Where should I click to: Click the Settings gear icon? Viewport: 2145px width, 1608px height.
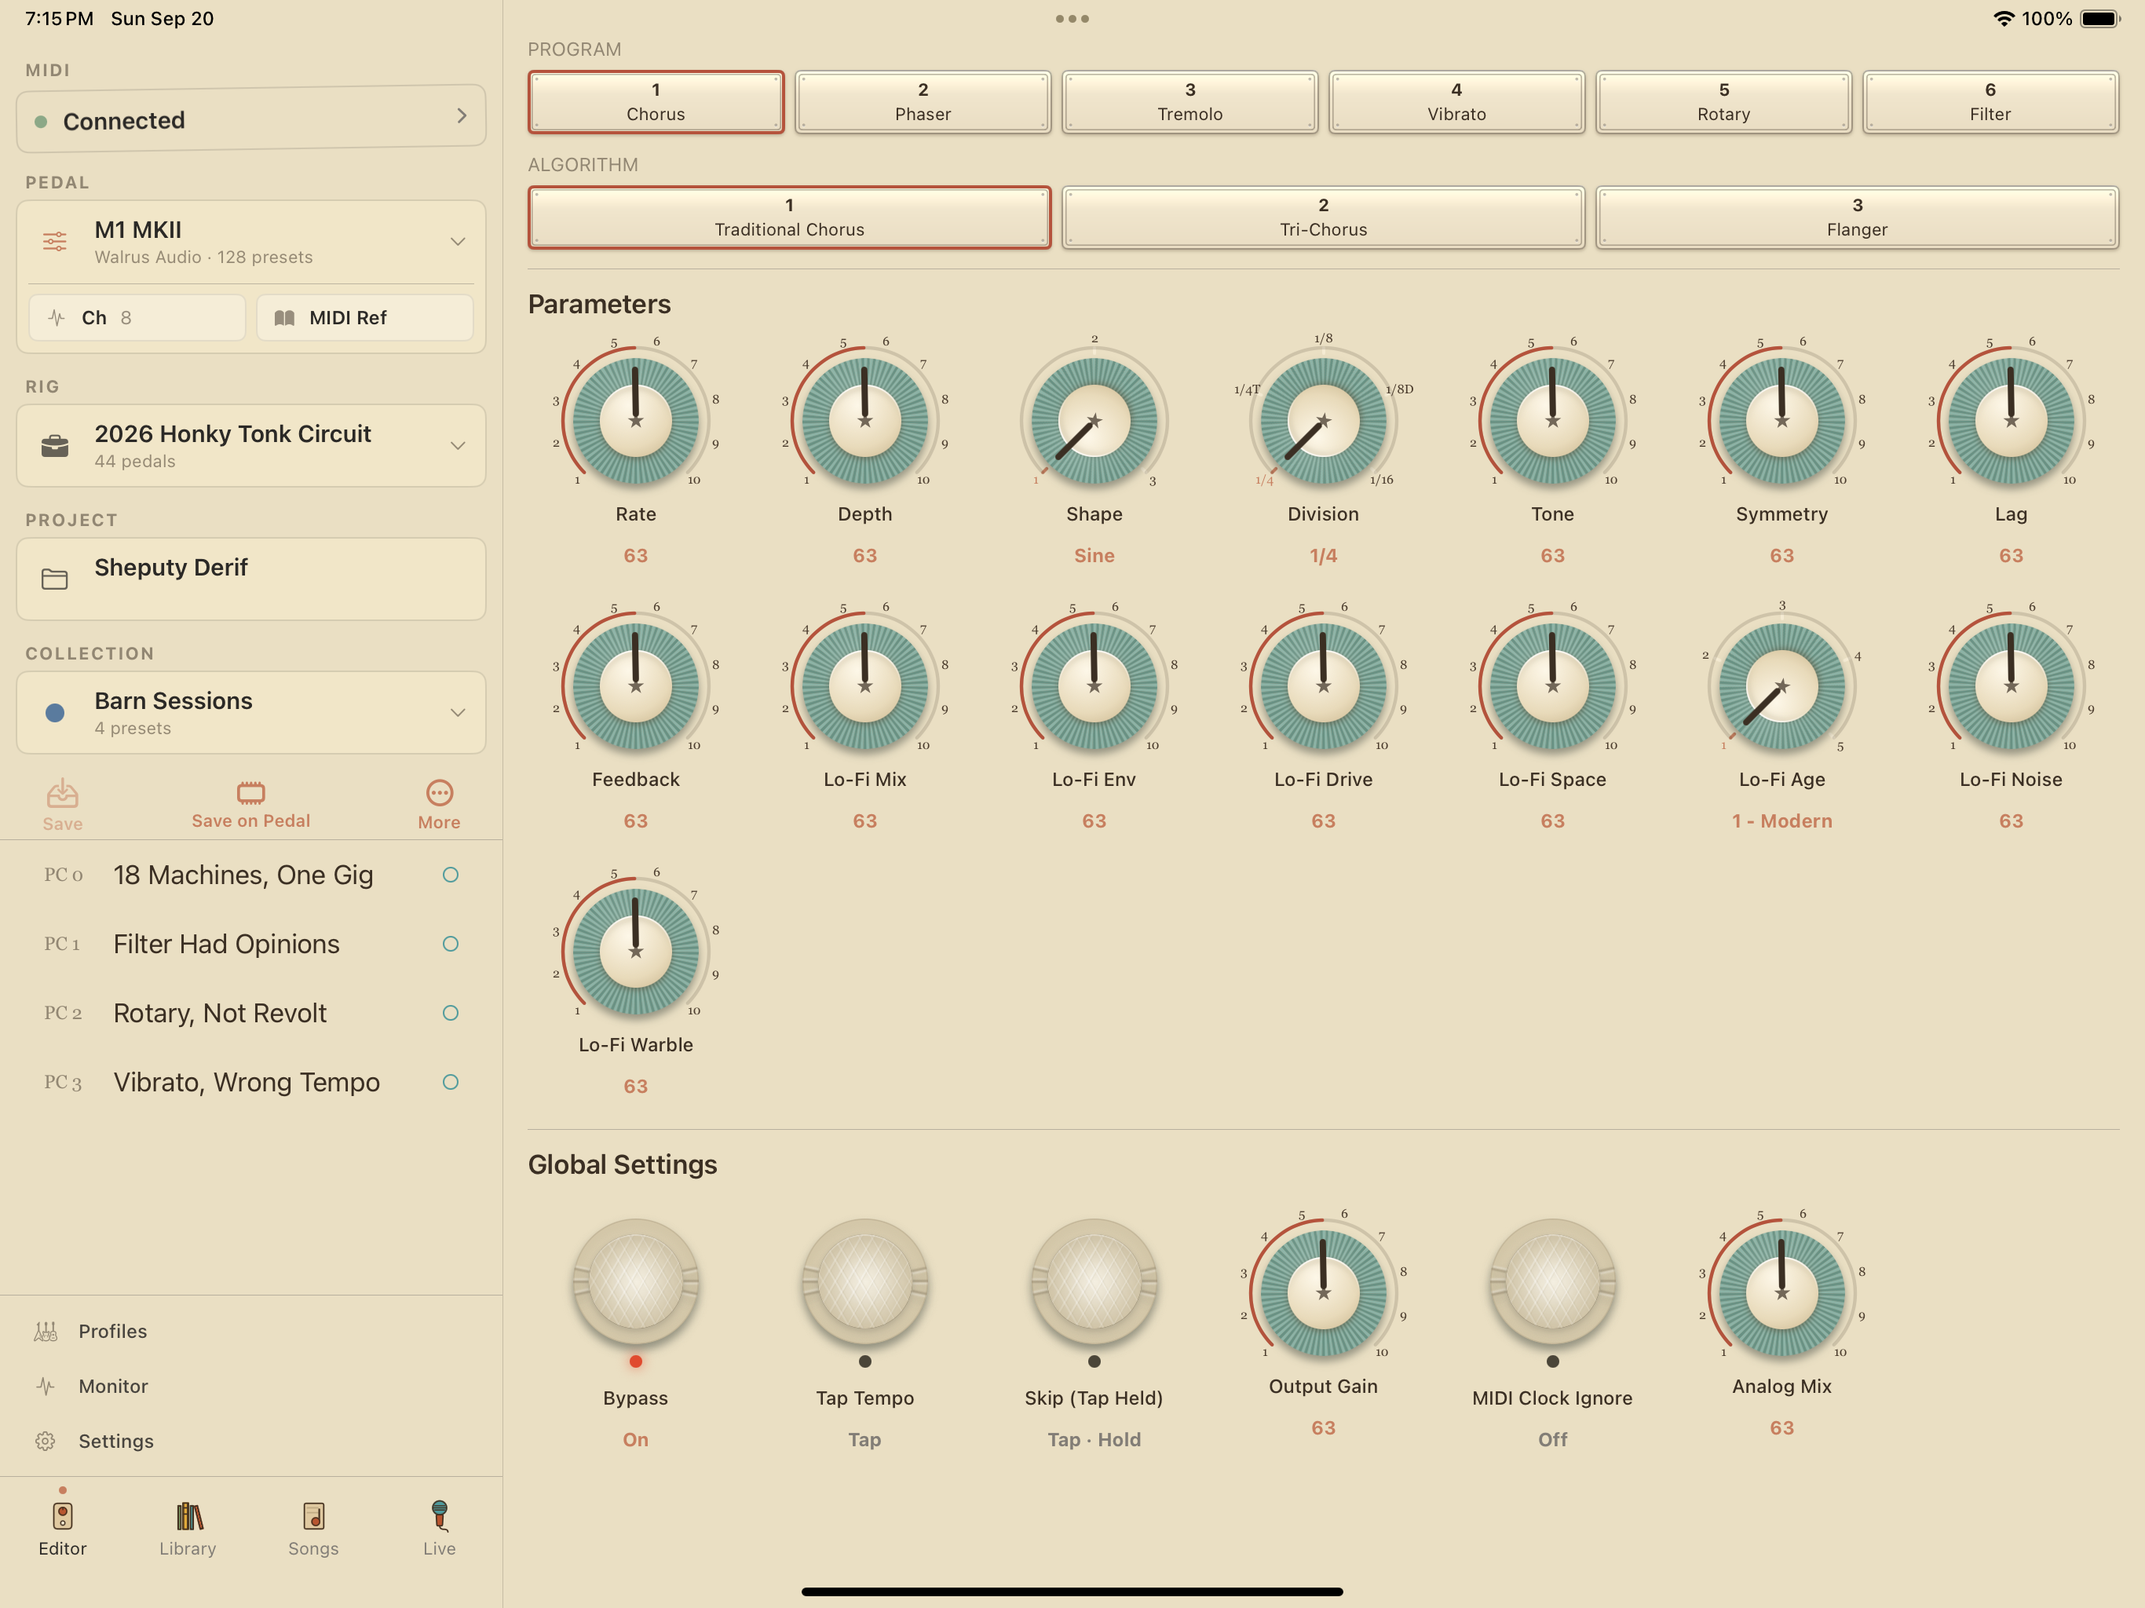(46, 1440)
